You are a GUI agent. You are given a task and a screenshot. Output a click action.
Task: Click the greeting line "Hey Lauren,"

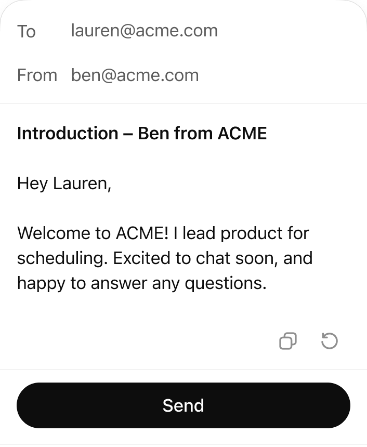(64, 183)
